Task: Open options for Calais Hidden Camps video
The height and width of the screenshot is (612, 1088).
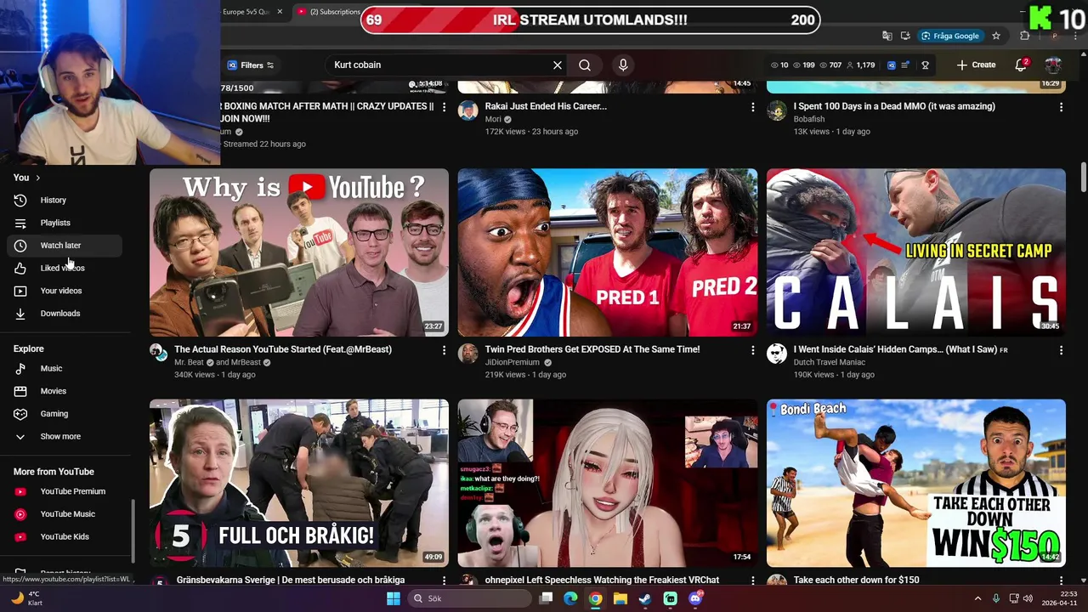Action: [1061, 350]
